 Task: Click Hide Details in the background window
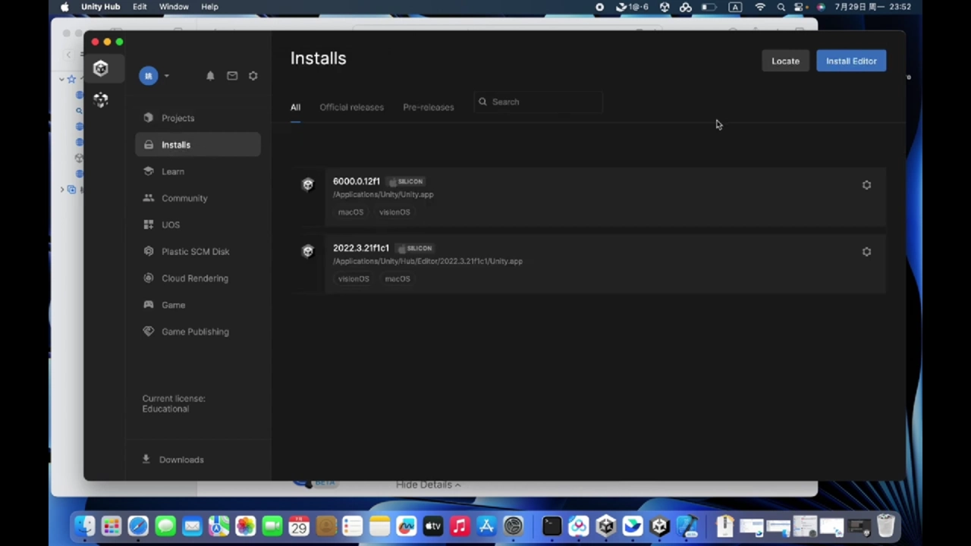tap(429, 485)
